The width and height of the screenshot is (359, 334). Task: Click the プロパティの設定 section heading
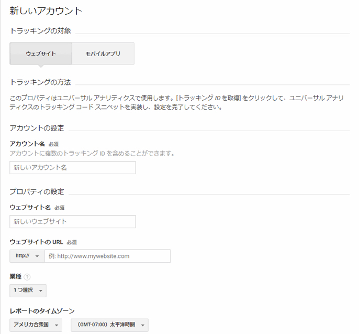pos(36,192)
